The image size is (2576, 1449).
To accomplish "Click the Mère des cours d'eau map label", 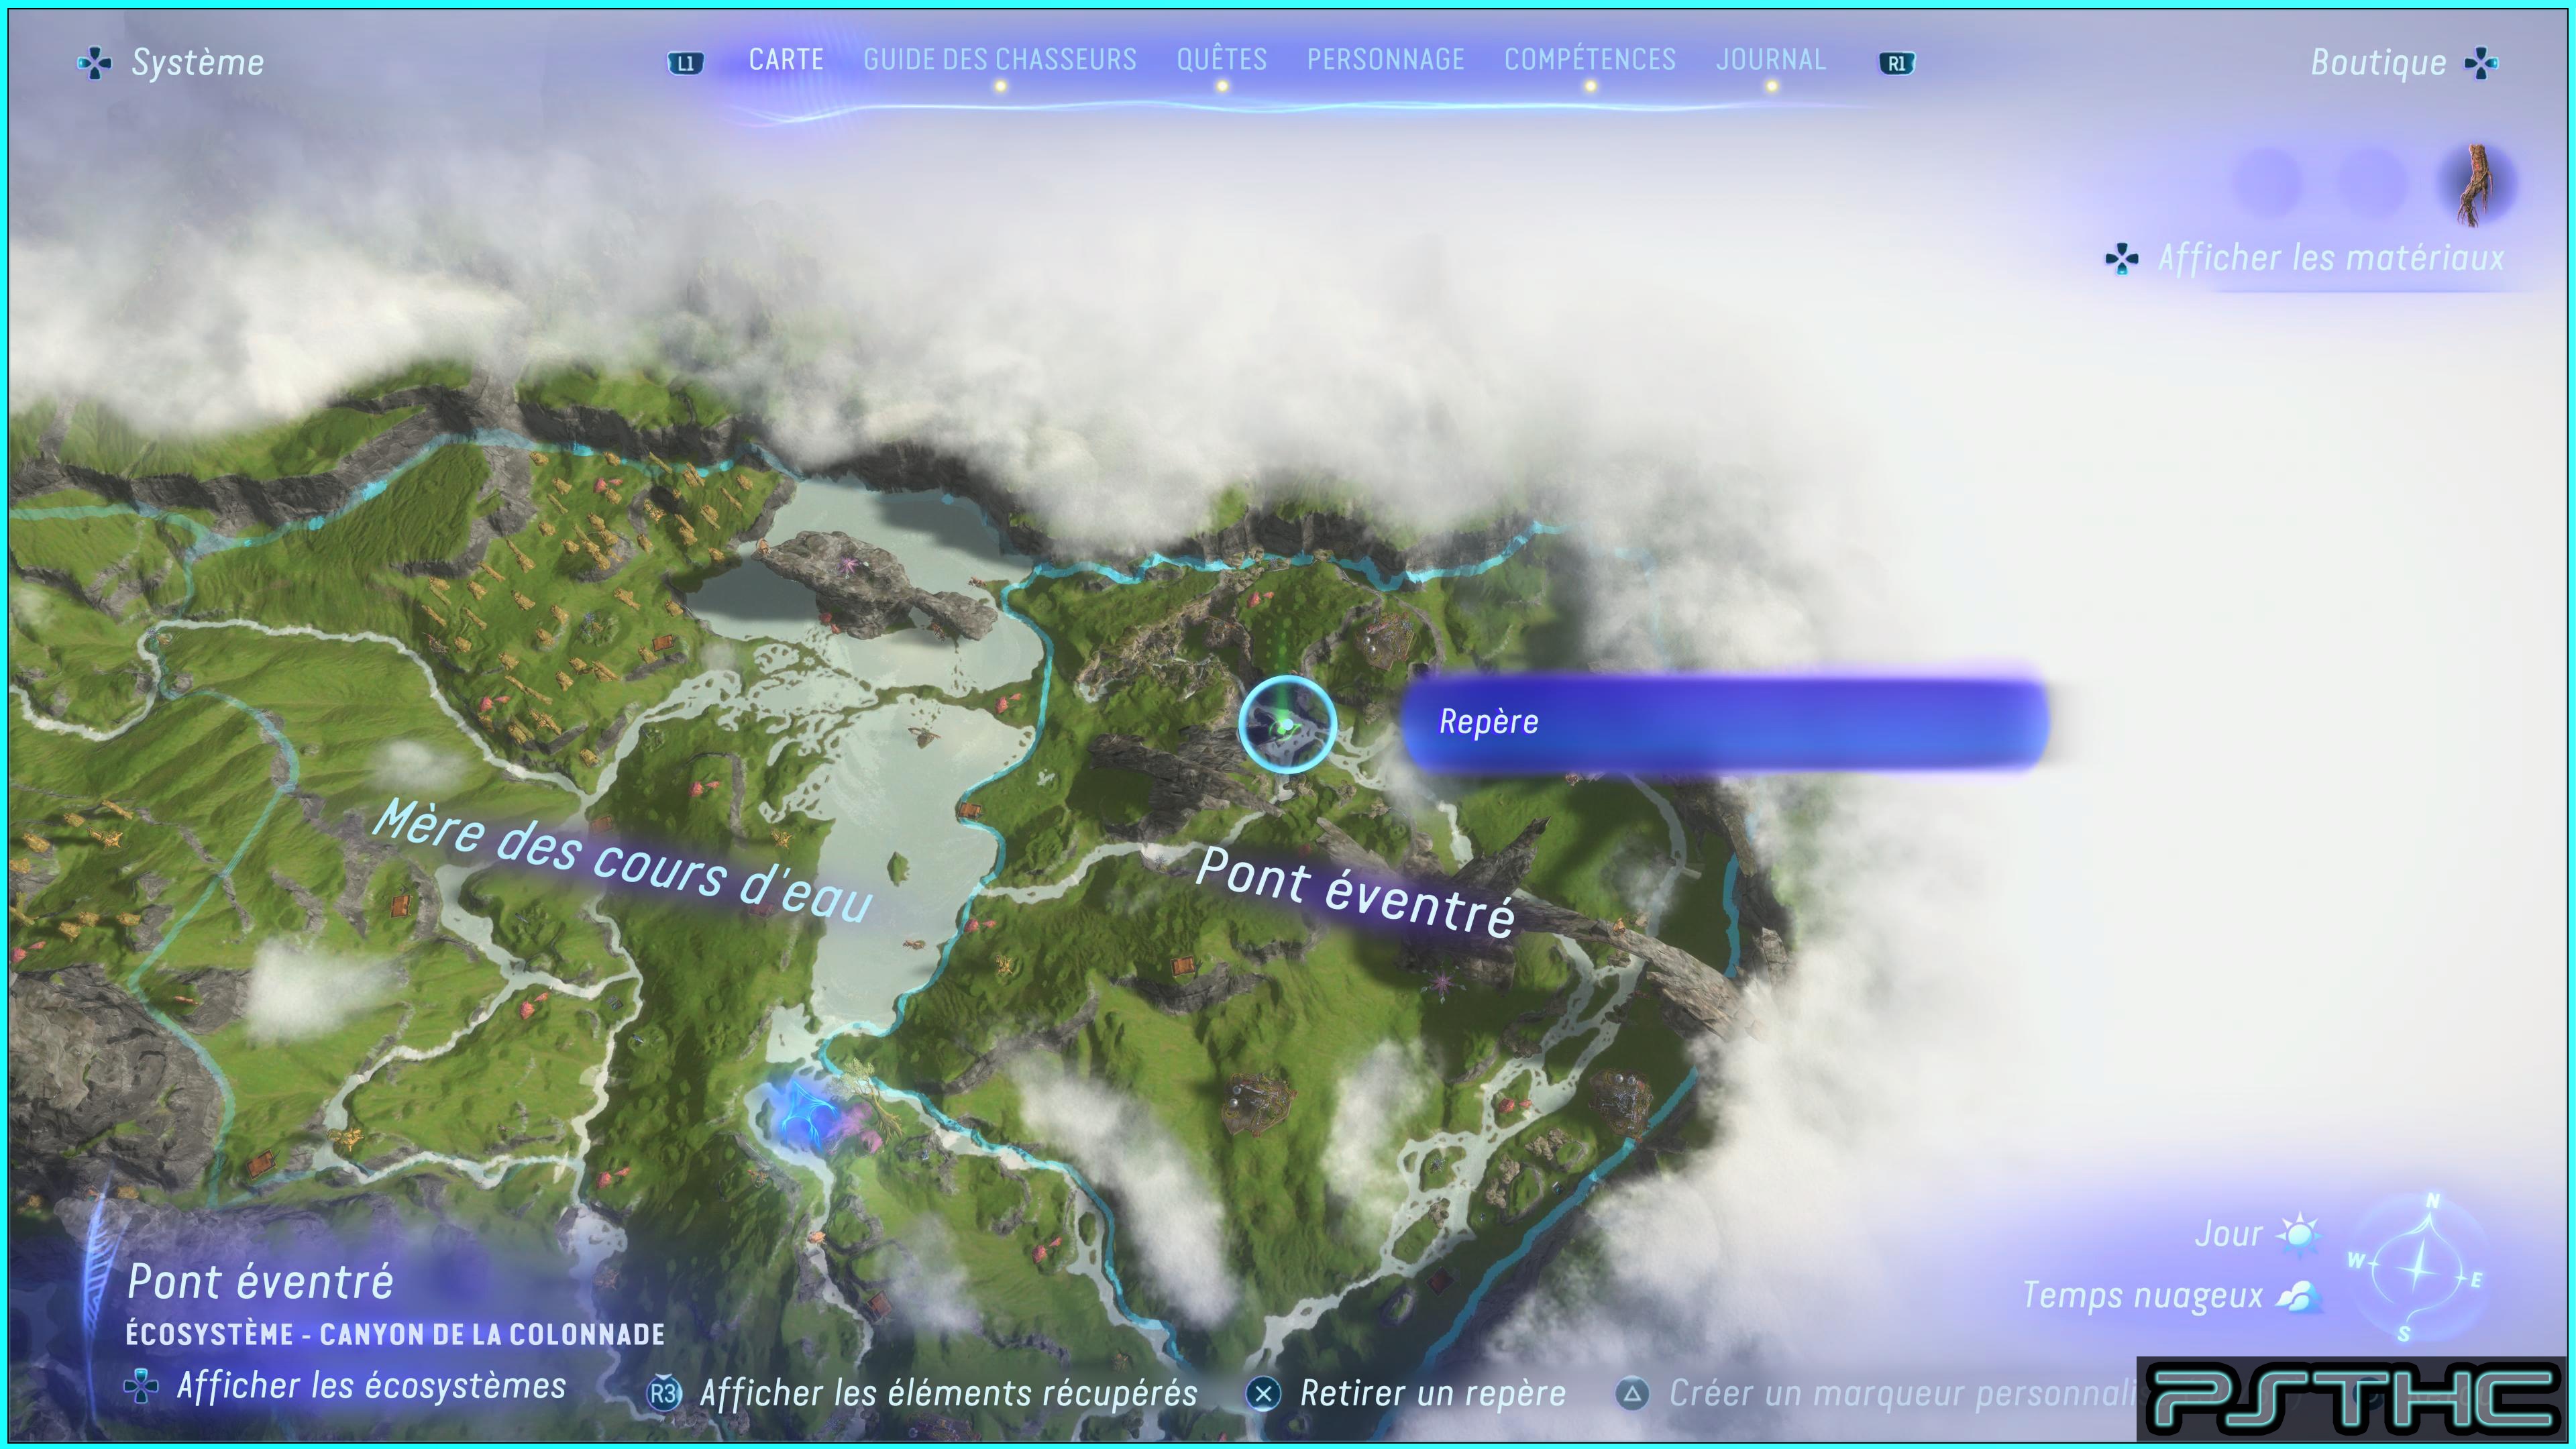I will coord(622,861).
